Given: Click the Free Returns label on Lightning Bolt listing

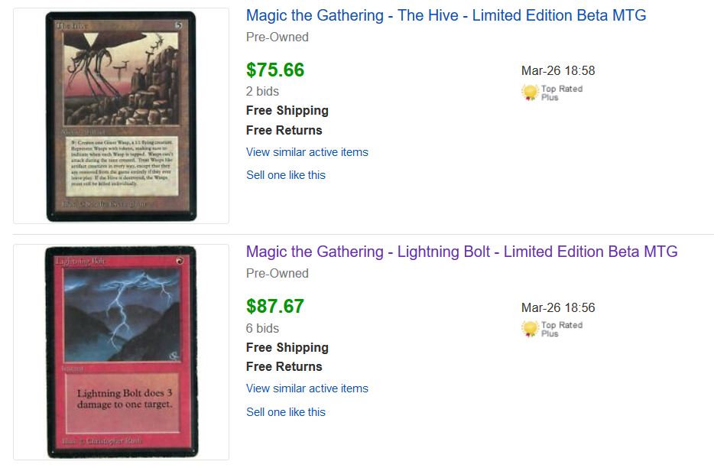Looking at the screenshot, I should [284, 367].
